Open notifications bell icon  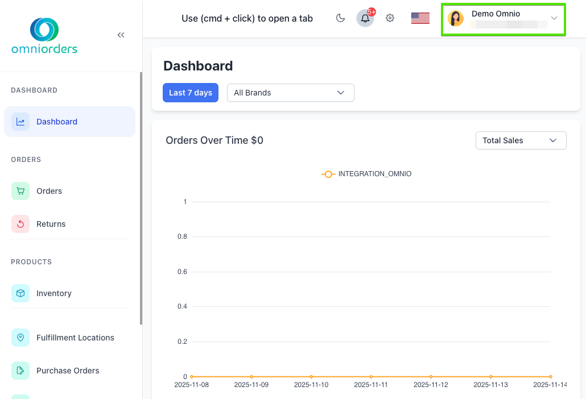pos(365,18)
